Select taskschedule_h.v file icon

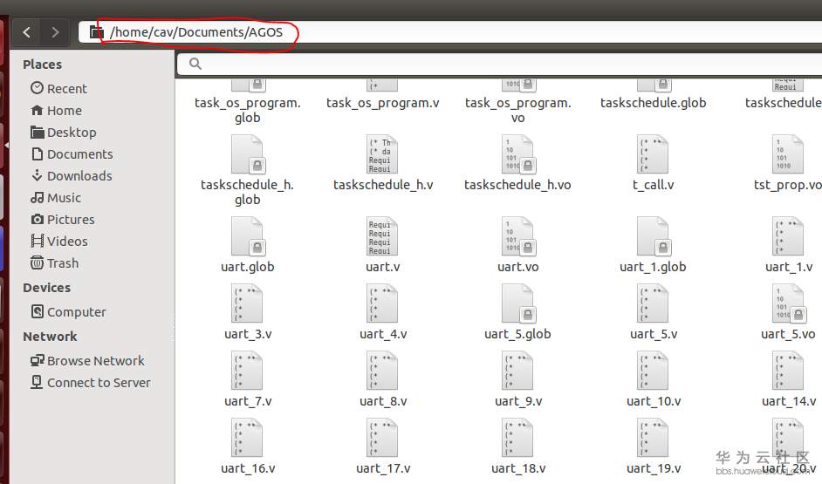point(383,154)
